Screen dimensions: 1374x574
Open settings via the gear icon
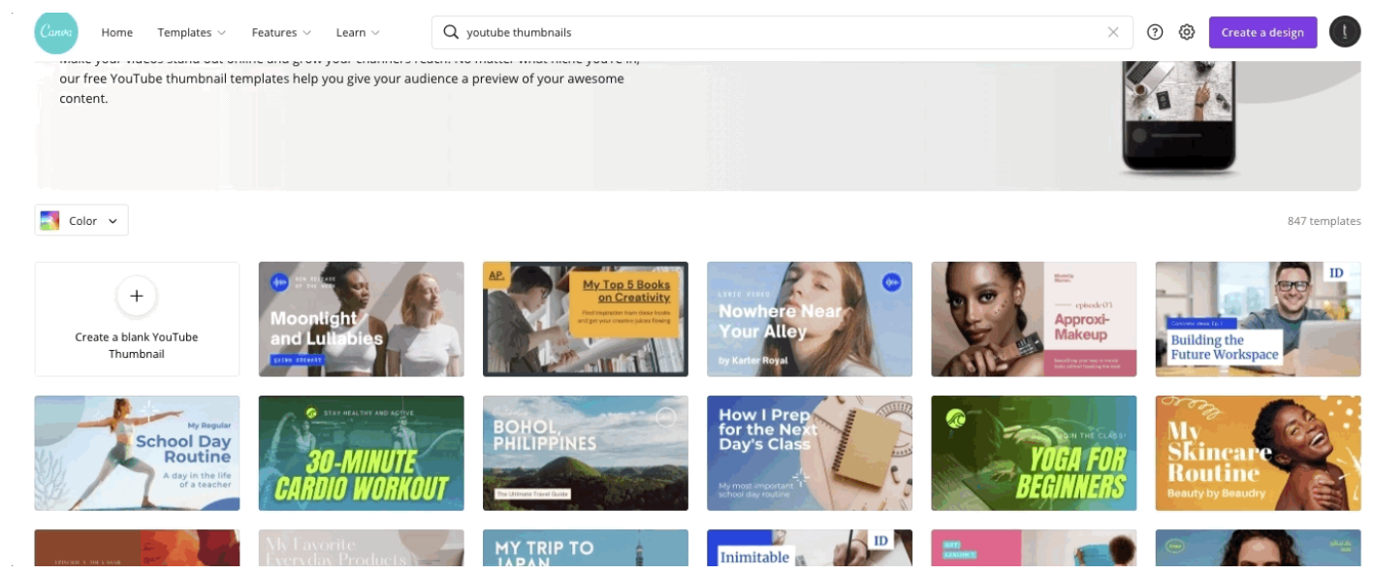(x=1187, y=32)
